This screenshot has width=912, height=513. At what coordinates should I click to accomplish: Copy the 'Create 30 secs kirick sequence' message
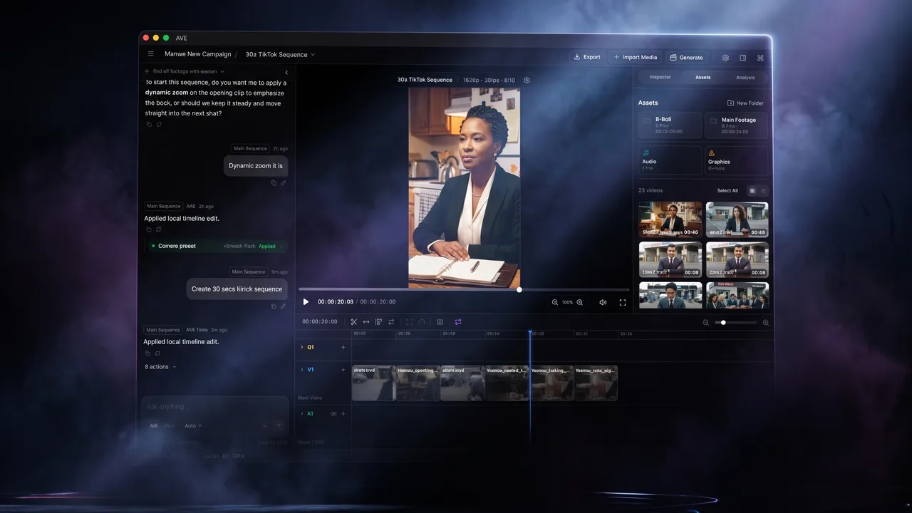point(274,306)
